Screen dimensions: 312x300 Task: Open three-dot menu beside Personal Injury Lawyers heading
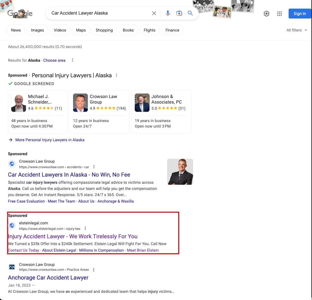coord(117,75)
